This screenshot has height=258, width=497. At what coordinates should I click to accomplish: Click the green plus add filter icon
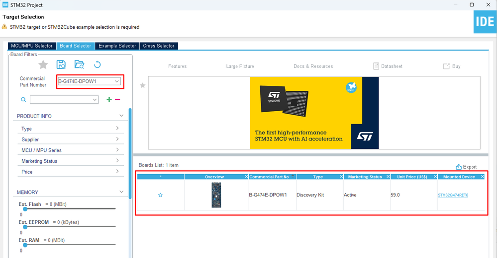coord(109,100)
